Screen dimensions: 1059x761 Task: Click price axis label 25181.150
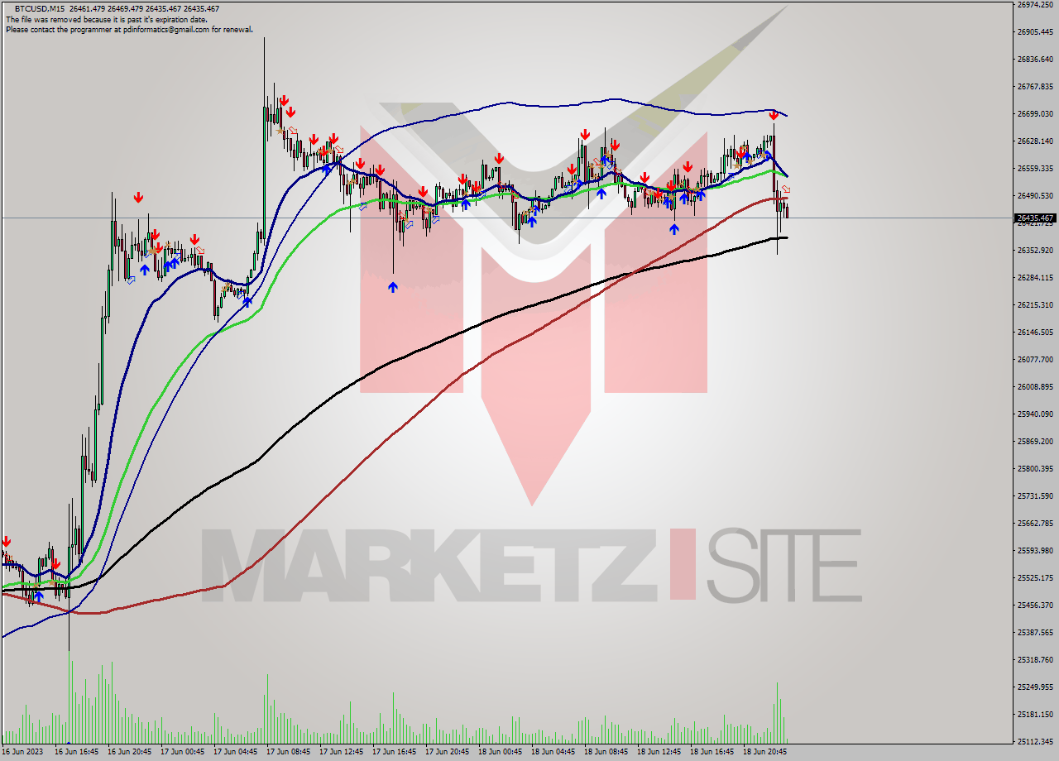[x=1036, y=715]
